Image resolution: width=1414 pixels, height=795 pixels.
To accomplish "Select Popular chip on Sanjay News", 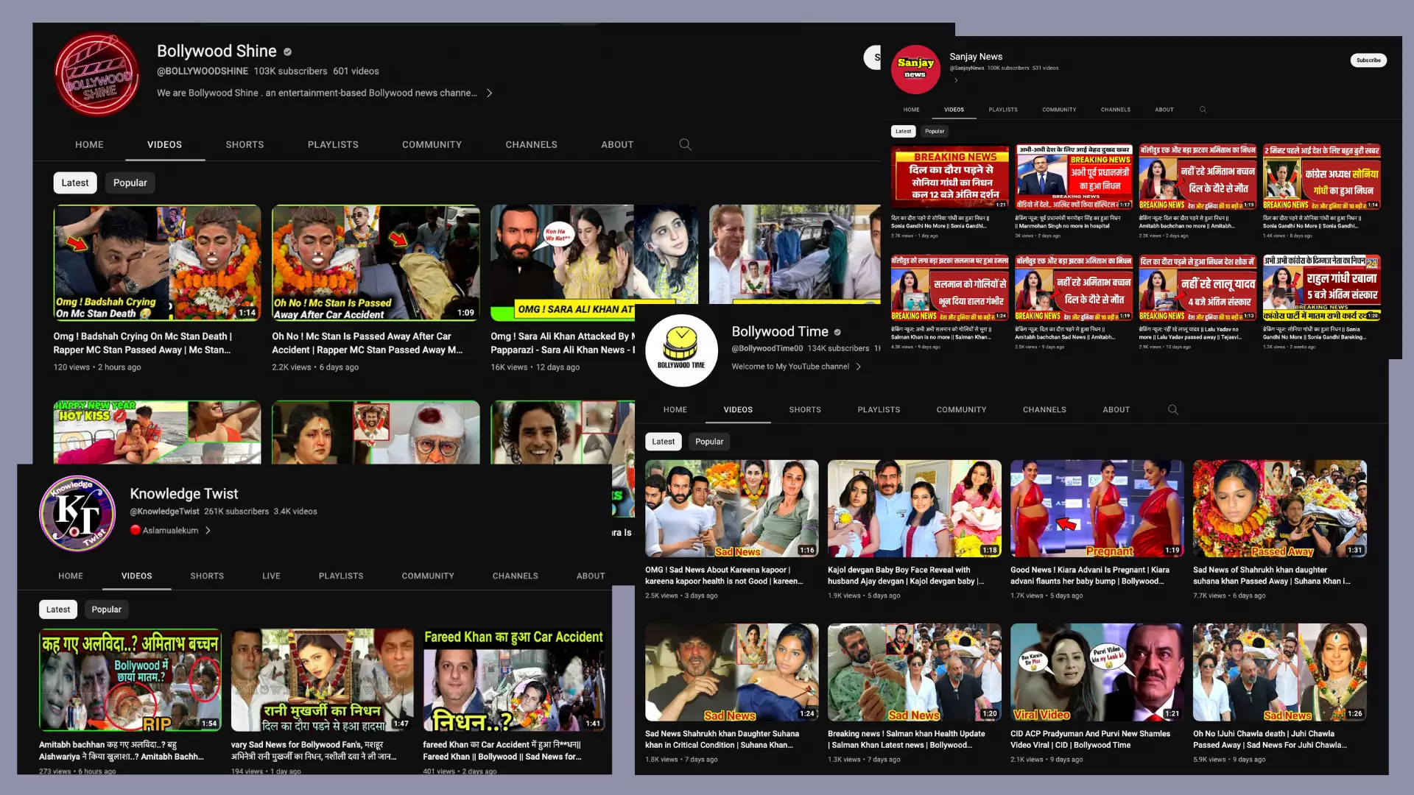I will [935, 131].
